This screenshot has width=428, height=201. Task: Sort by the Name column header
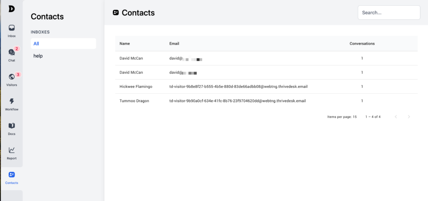coord(125,43)
